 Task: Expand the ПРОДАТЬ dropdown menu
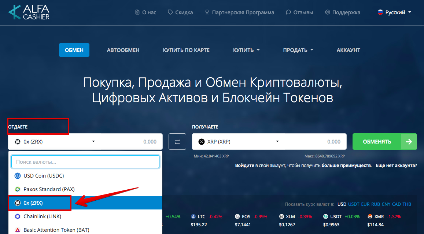[x=298, y=50]
